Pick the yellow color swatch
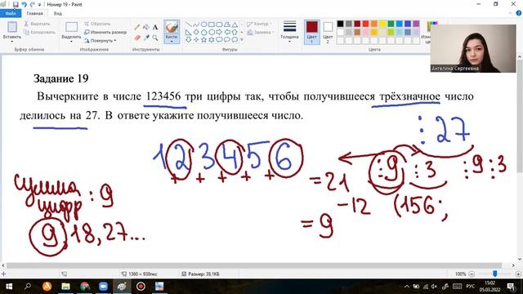The image size is (523, 294). (x=382, y=24)
